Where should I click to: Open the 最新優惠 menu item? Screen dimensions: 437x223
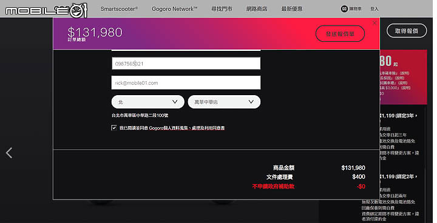click(292, 9)
